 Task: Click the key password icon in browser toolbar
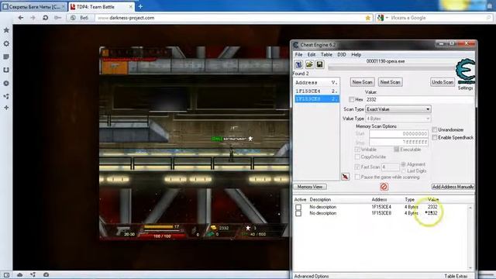57,18
